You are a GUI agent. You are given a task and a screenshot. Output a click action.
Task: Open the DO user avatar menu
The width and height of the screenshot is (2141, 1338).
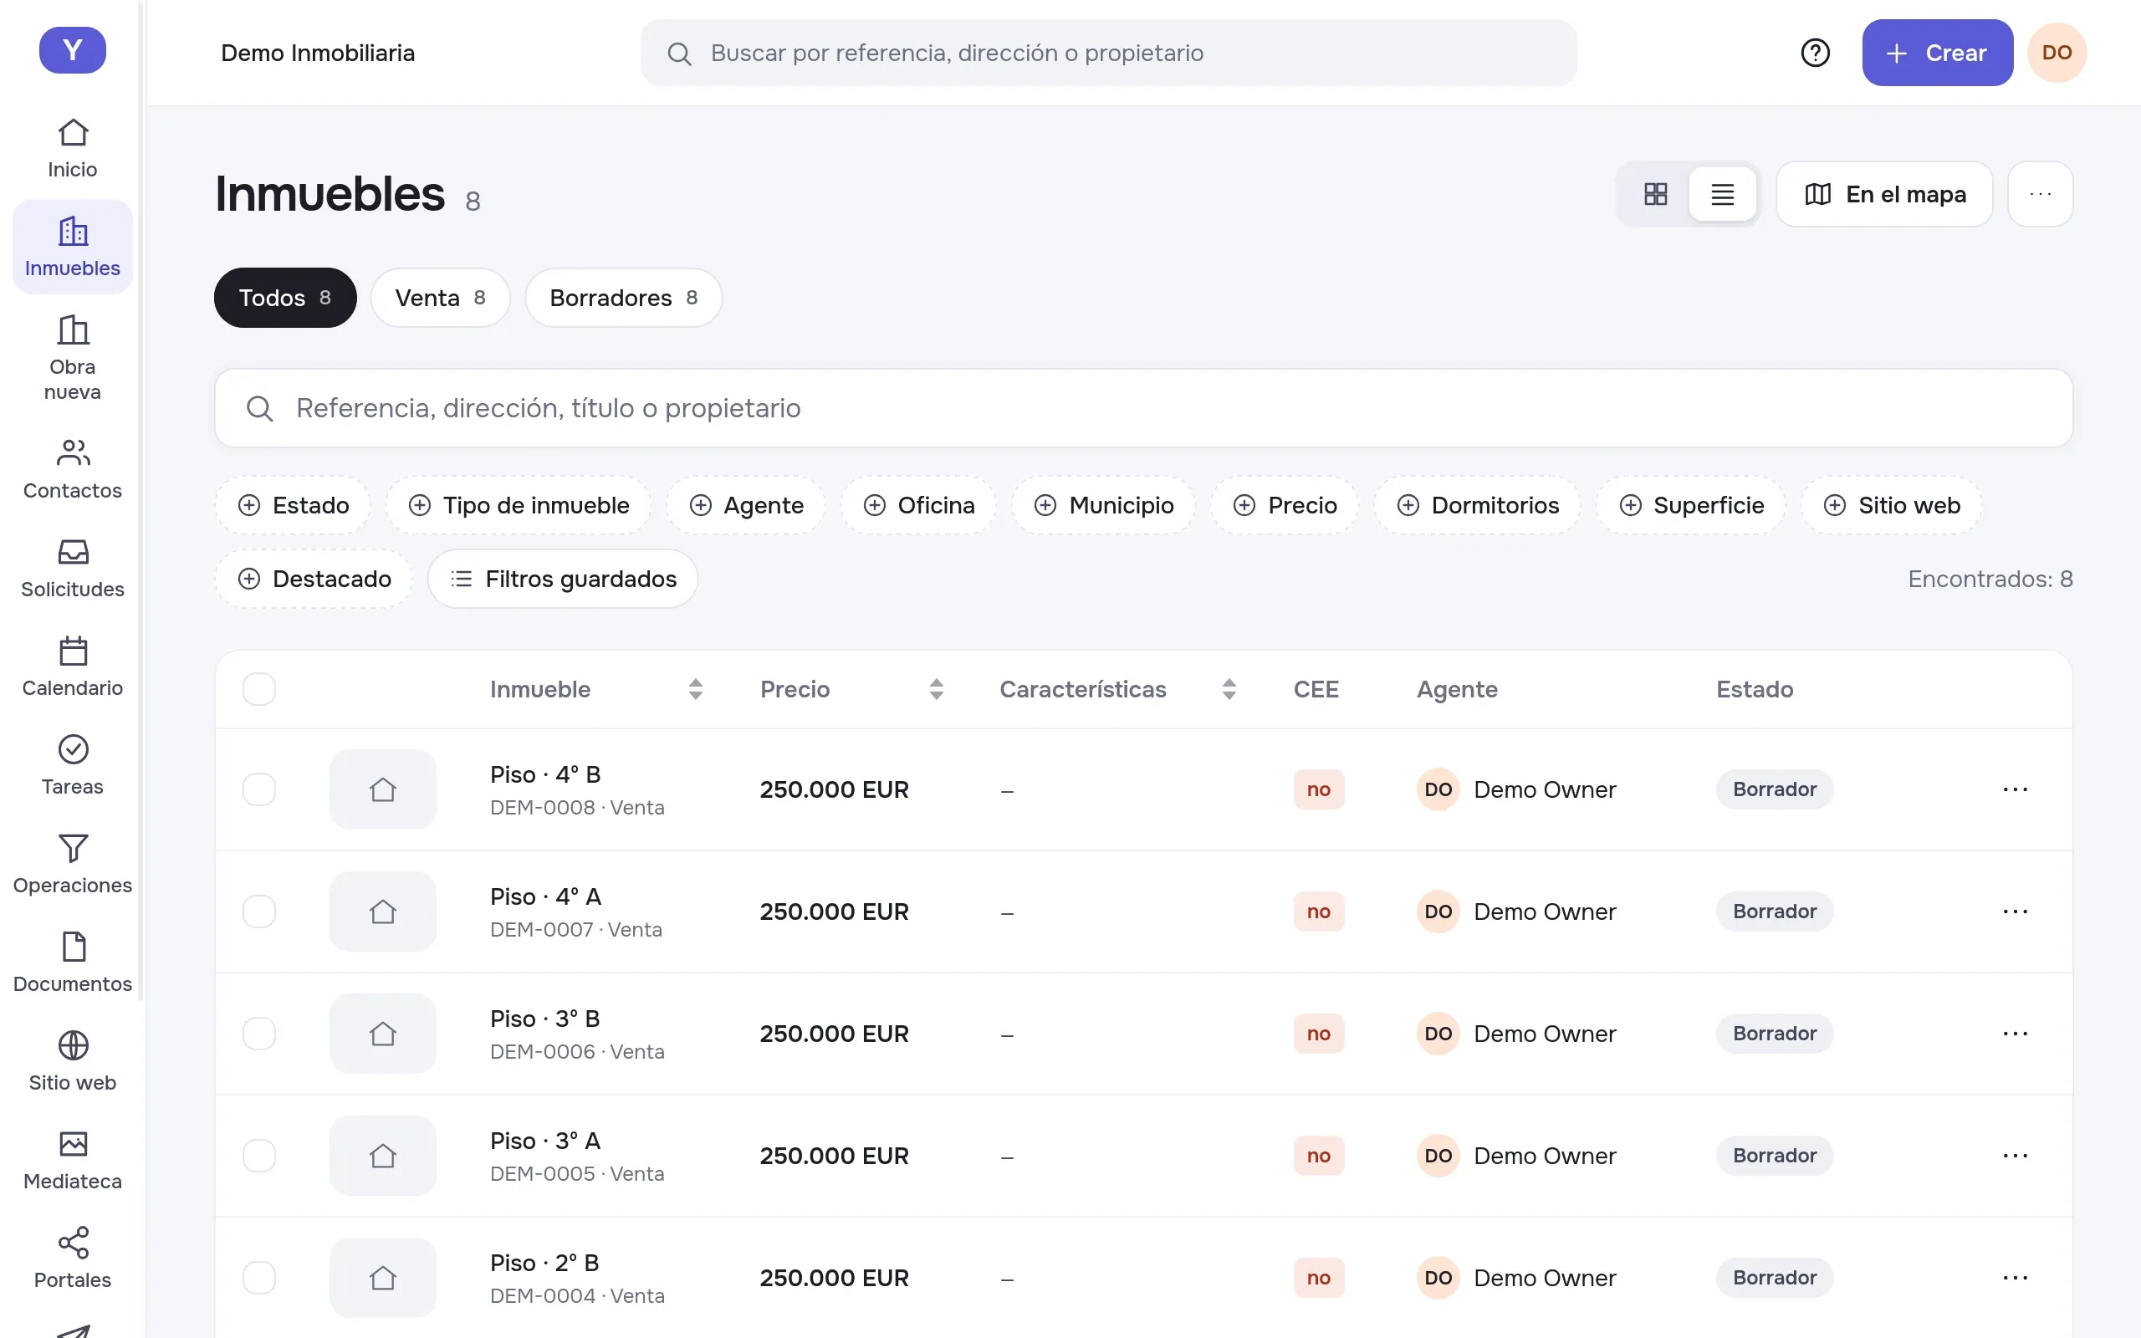pyautogui.click(x=2056, y=53)
